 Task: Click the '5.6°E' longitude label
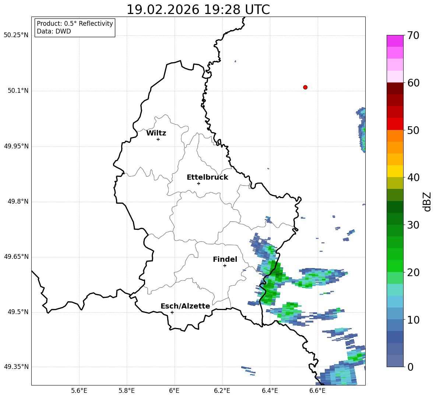[79, 391]
